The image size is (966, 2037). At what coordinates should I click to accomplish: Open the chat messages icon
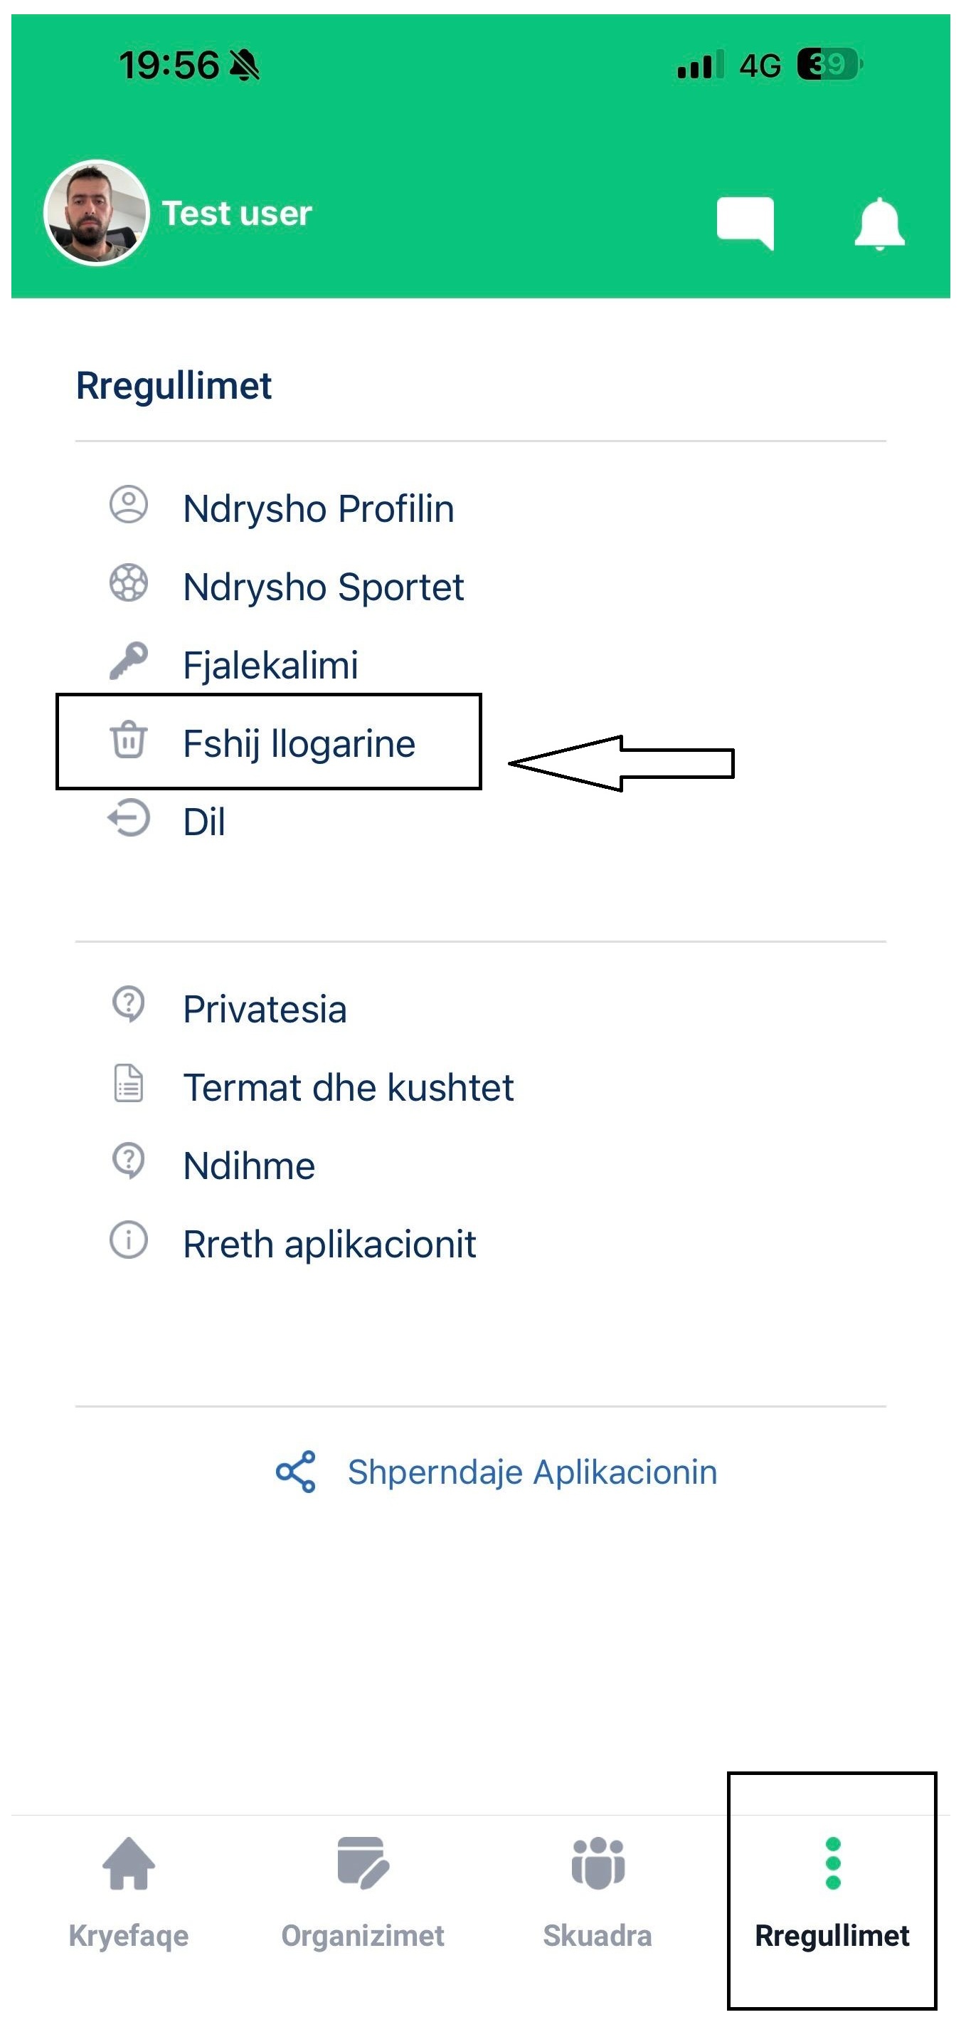(x=744, y=223)
